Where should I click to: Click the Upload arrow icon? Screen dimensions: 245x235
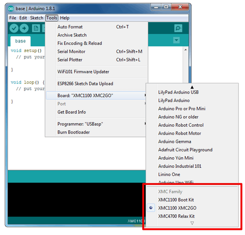pyautogui.click(x=24, y=29)
